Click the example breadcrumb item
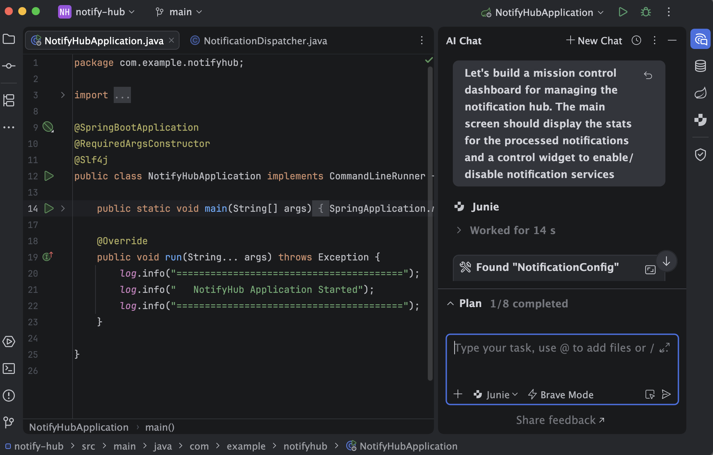This screenshot has width=713, height=455. pyautogui.click(x=246, y=446)
